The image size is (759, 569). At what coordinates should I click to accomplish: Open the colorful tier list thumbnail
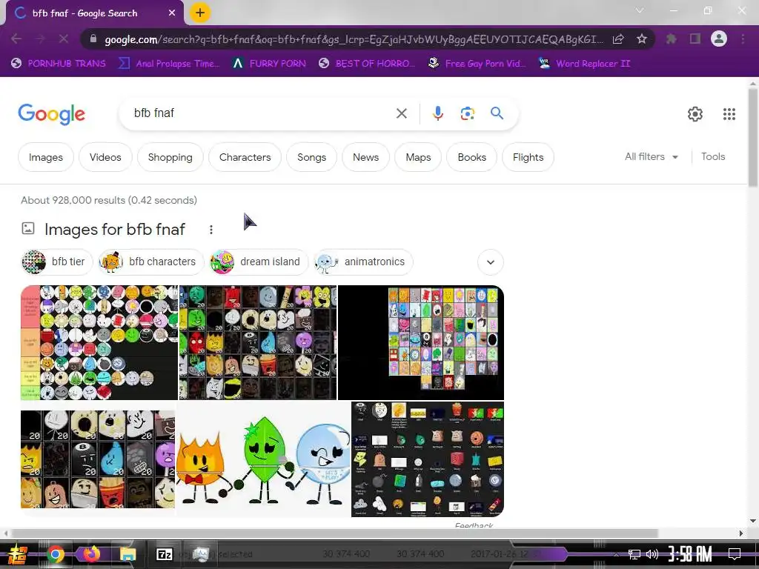coord(99,342)
